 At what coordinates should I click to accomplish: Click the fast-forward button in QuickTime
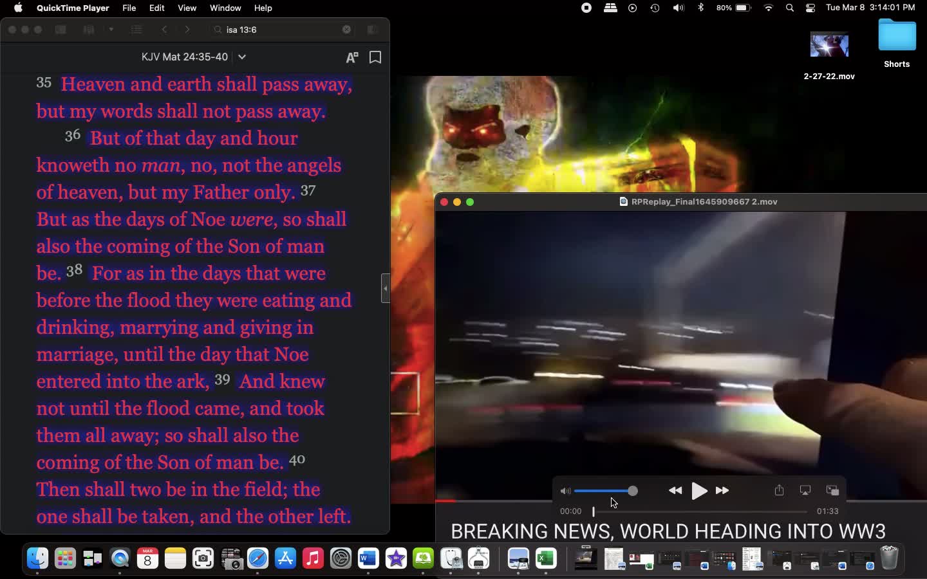point(722,491)
